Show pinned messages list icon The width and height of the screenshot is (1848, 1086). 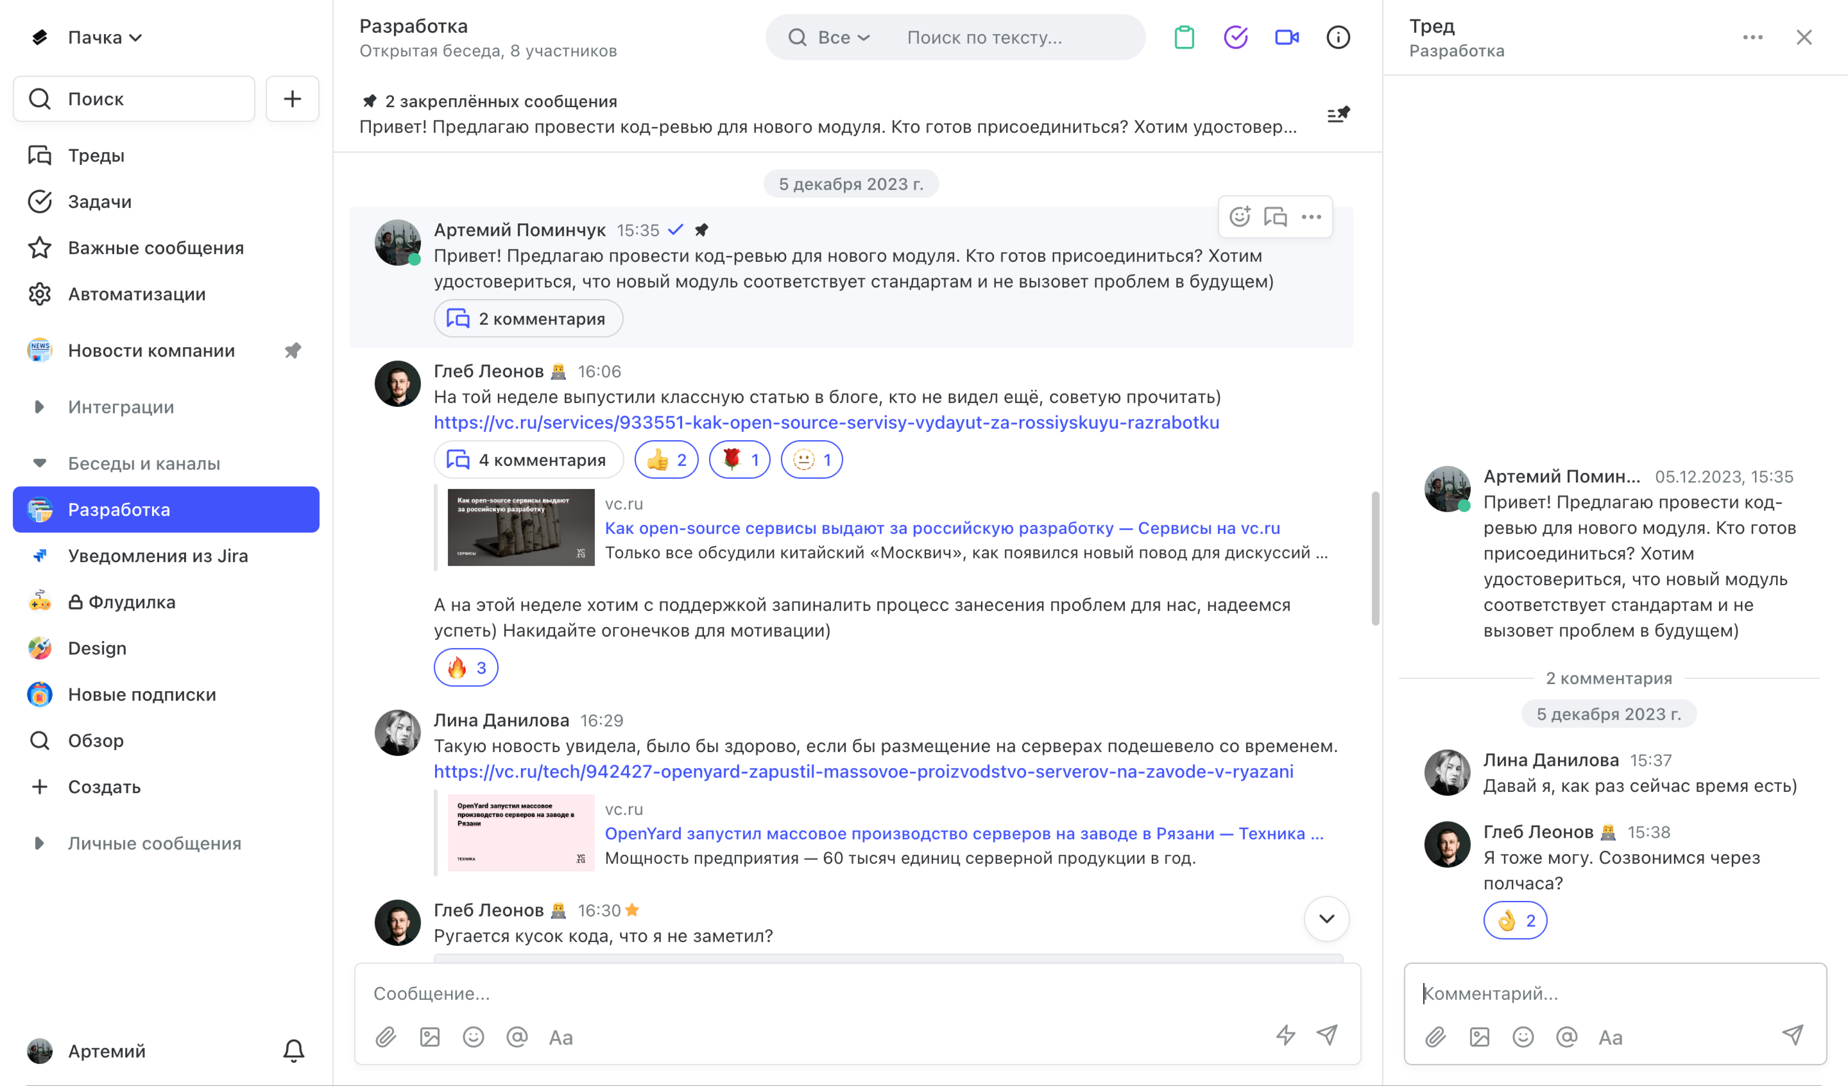coord(1338,114)
